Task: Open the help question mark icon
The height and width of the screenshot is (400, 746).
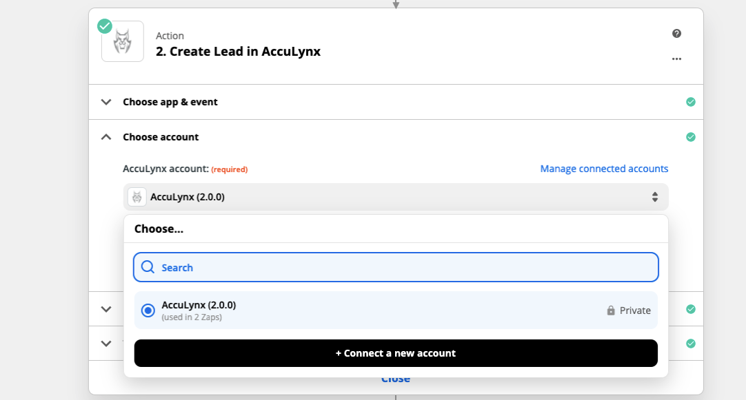Action: coord(676,33)
